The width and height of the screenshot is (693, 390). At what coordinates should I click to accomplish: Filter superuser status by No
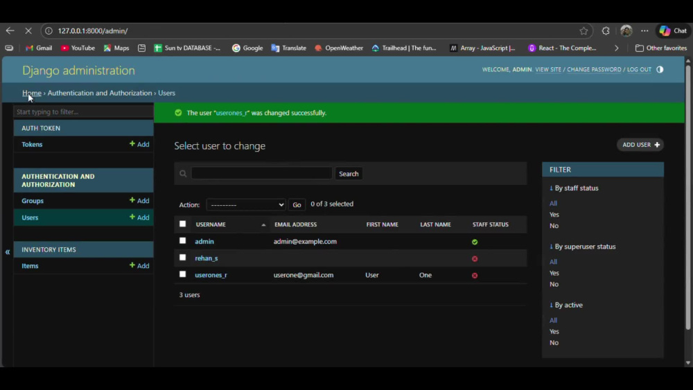554,285
